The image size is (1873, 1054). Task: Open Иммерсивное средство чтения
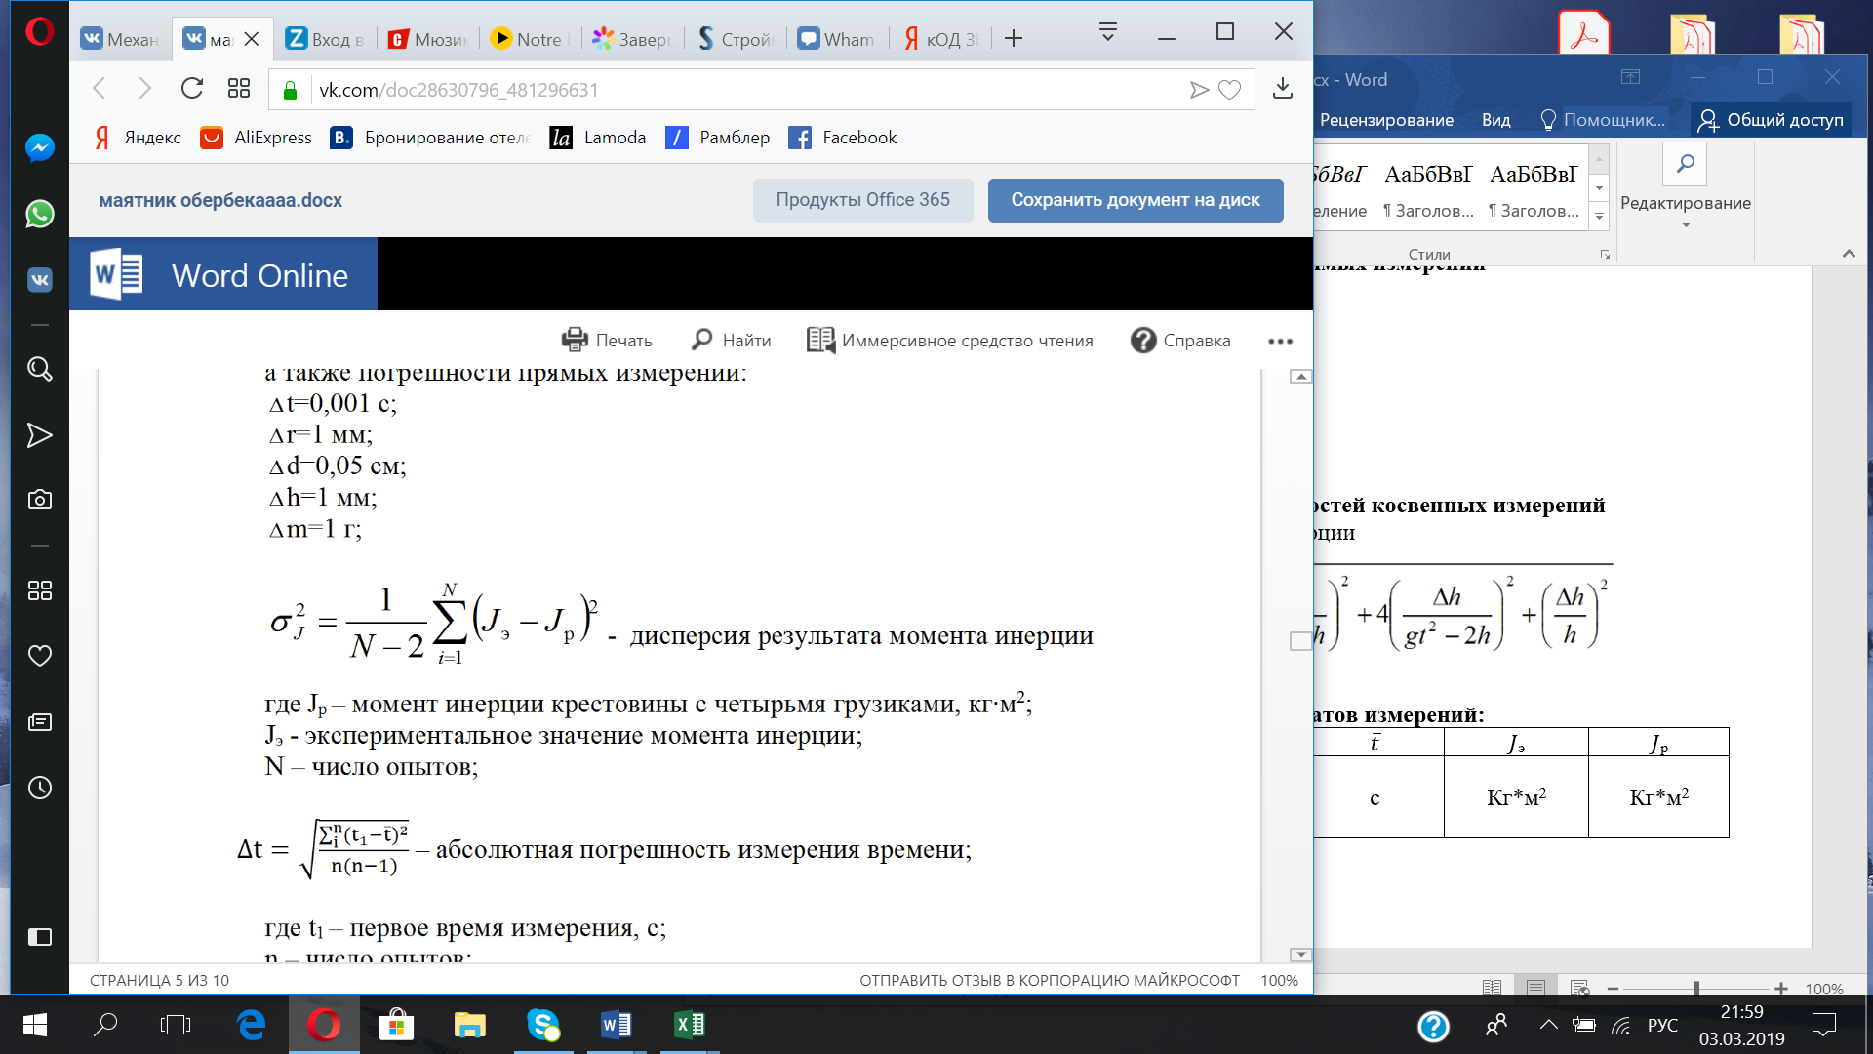(950, 340)
